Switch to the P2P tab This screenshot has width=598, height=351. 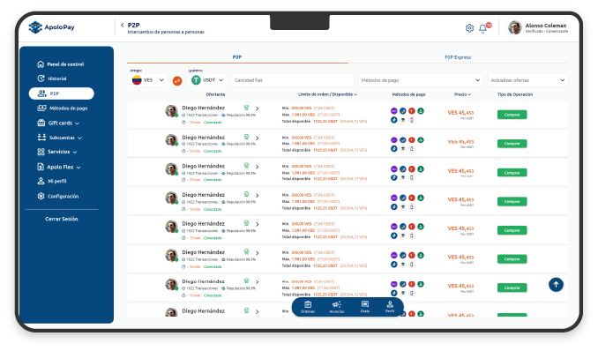[237, 57]
